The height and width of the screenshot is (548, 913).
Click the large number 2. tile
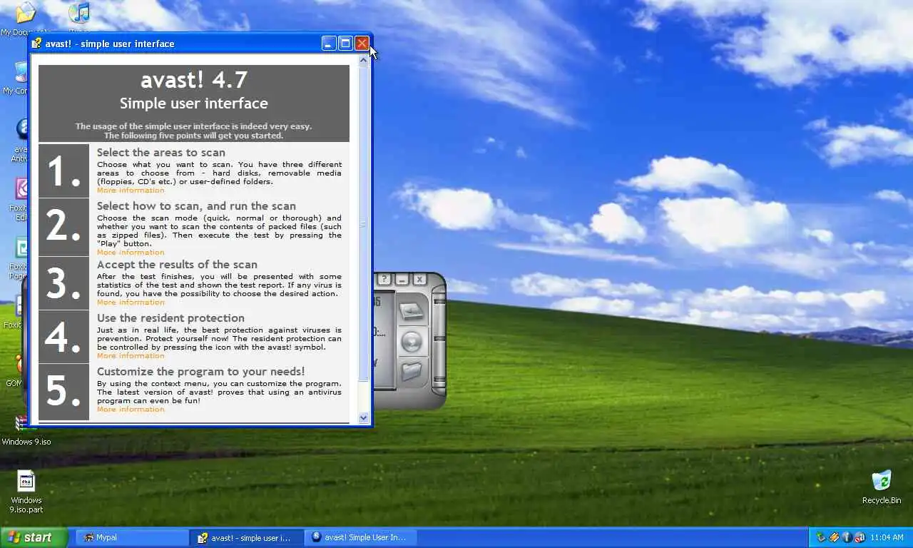coord(63,227)
